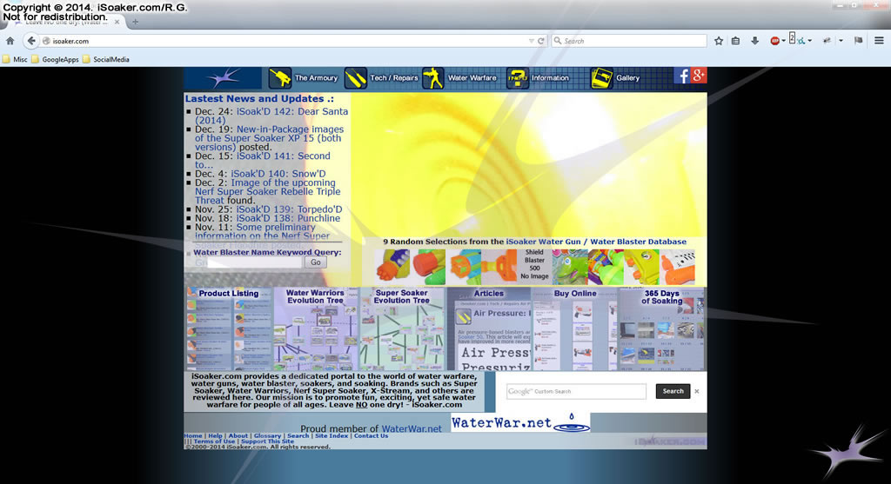Image resolution: width=891 pixels, height=484 pixels.
Task: Open Rebelle Triple Threat image link
Action: (268, 191)
